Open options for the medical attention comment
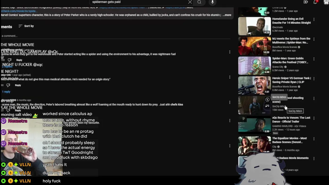Image resolution: width=329 pixels, height=185 pixels. [230, 77]
